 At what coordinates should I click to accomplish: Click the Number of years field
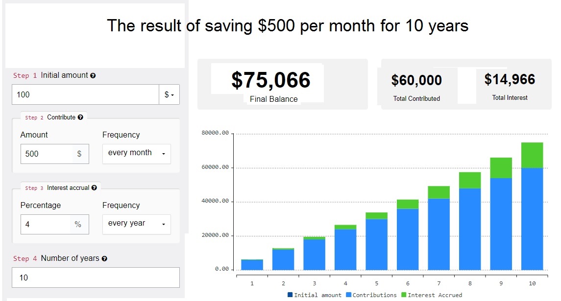point(96,278)
